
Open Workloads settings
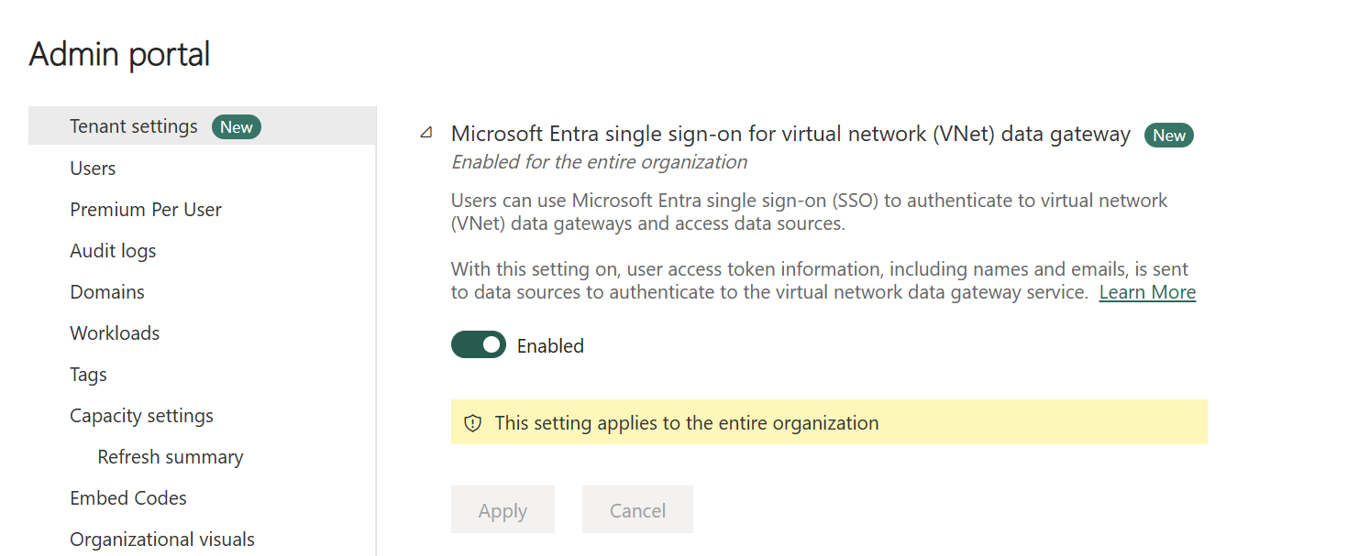[115, 333]
